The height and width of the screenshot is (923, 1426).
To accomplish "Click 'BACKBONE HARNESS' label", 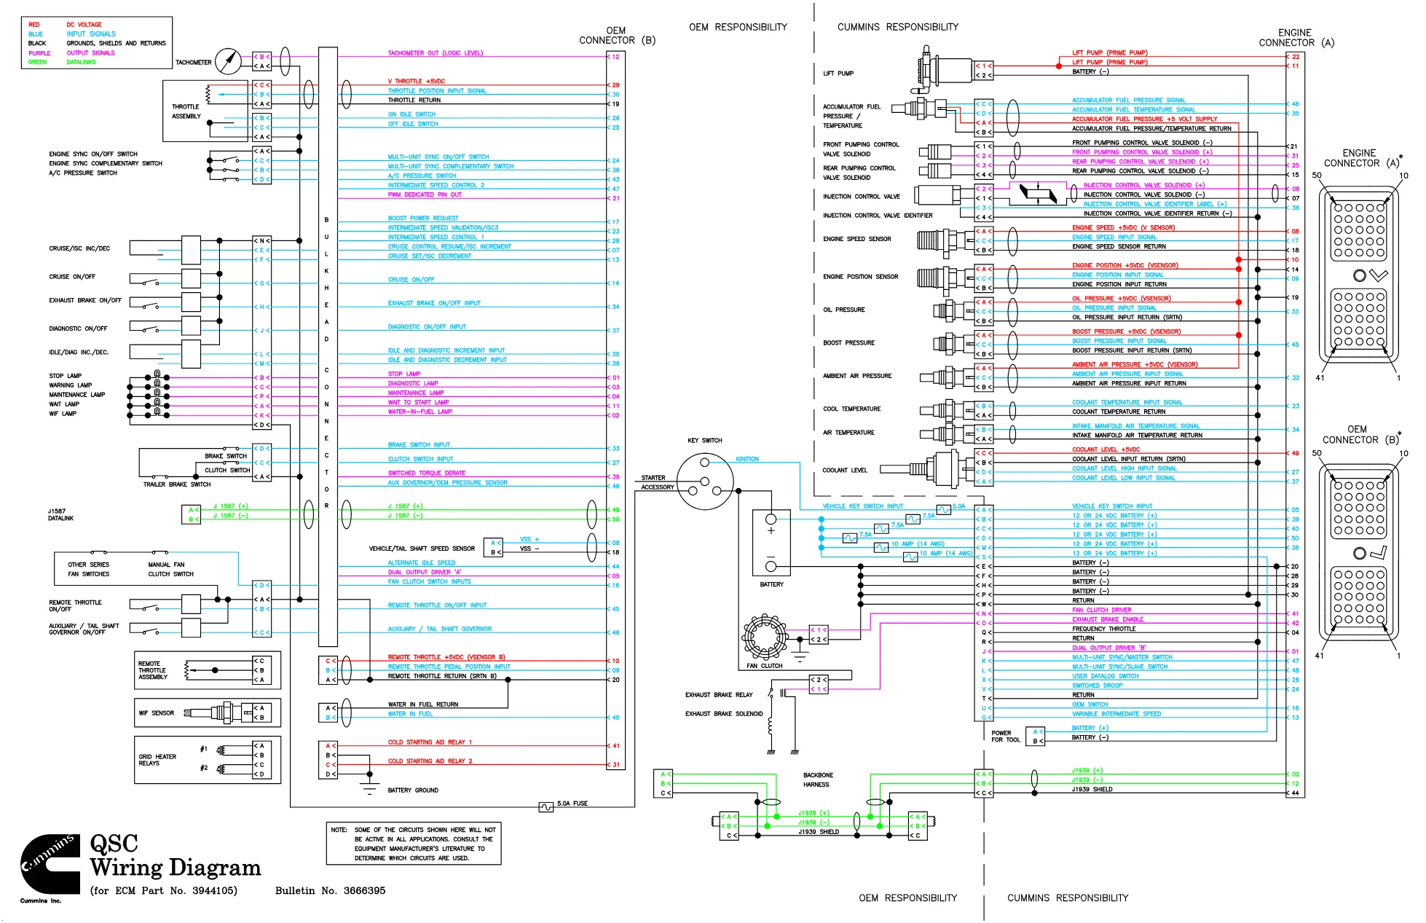I will pos(818,780).
